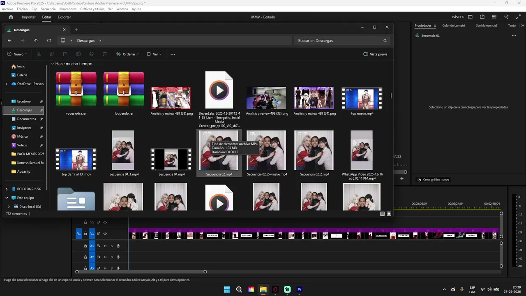Click the Premiere search help icon
This screenshot has width=526, height=296.
[507, 17]
